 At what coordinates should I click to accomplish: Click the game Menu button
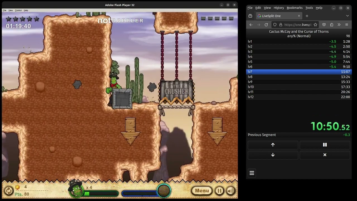[202, 191]
